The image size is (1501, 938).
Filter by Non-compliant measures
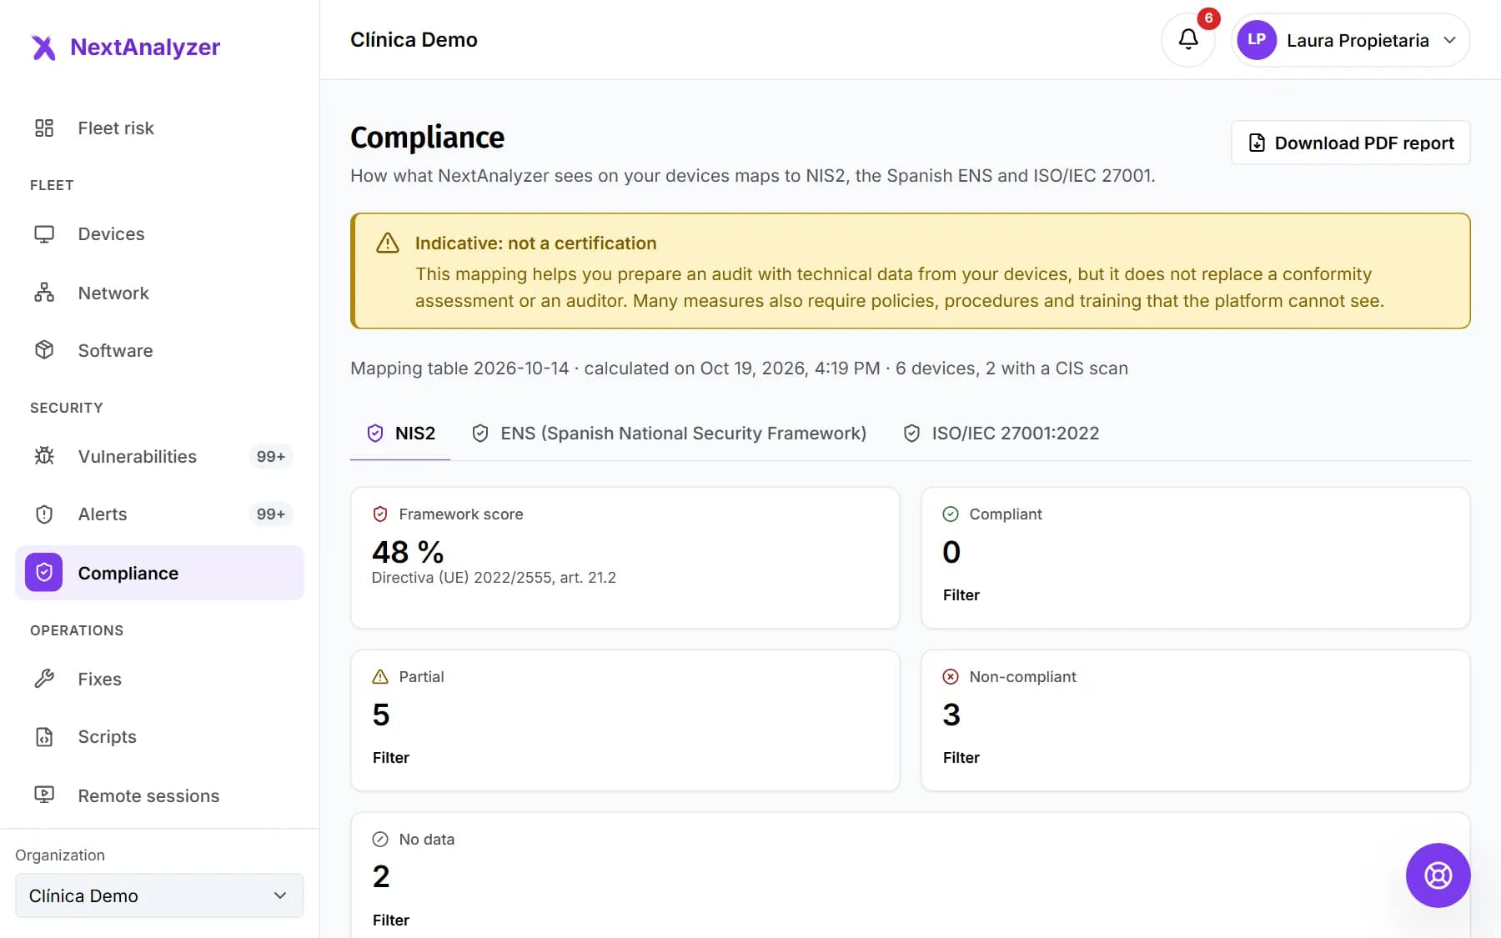(961, 758)
